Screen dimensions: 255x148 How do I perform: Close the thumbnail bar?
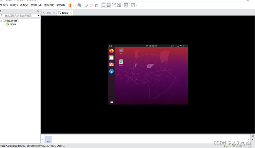tap(253, 136)
